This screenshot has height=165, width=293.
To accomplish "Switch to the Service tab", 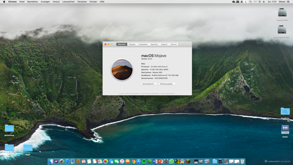I will pos(173,44).
